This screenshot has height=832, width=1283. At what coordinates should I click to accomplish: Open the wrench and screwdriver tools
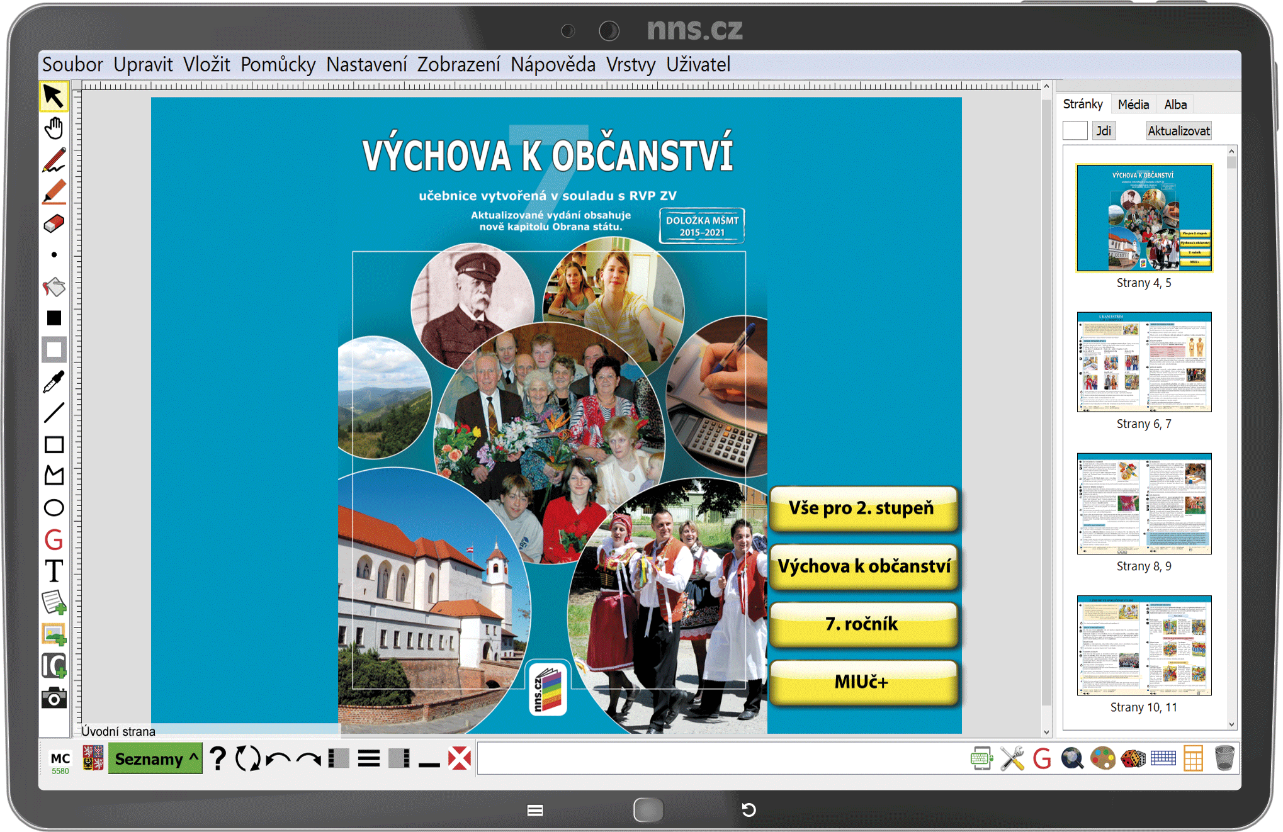tap(1012, 758)
